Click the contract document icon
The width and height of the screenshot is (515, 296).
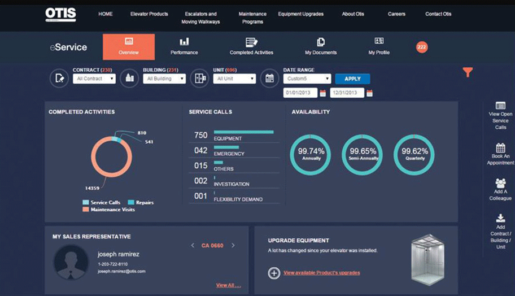tap(59, 78)
